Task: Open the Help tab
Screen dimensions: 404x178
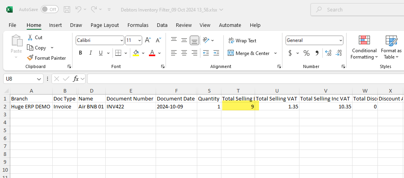Action: pyautogui.click(x=255, y=25)
